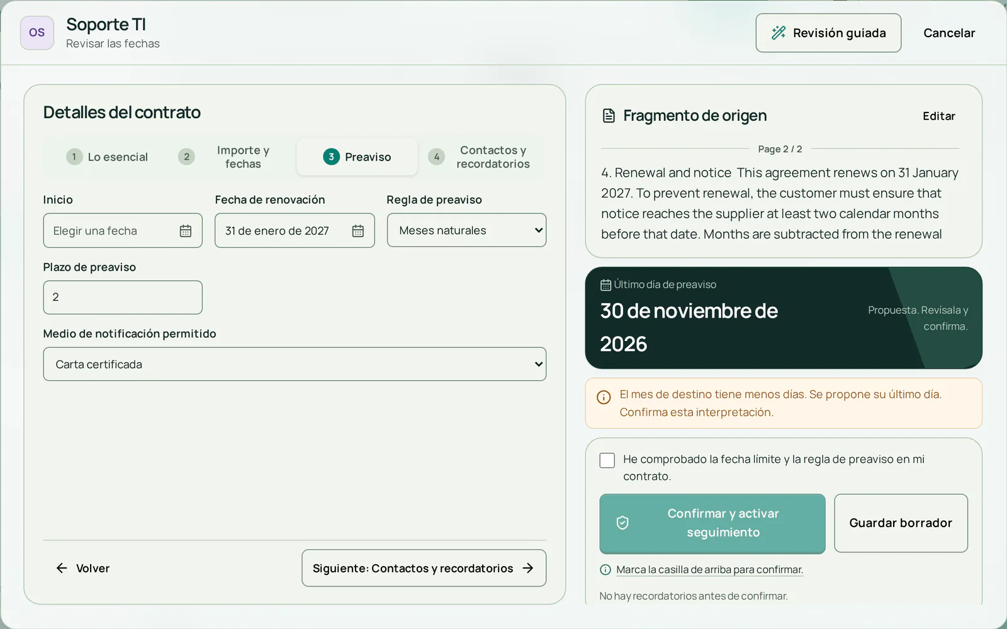The image size is (1007, 629).
Task: Open the Regla de preaviso dropdown
Action: (466, 230)
